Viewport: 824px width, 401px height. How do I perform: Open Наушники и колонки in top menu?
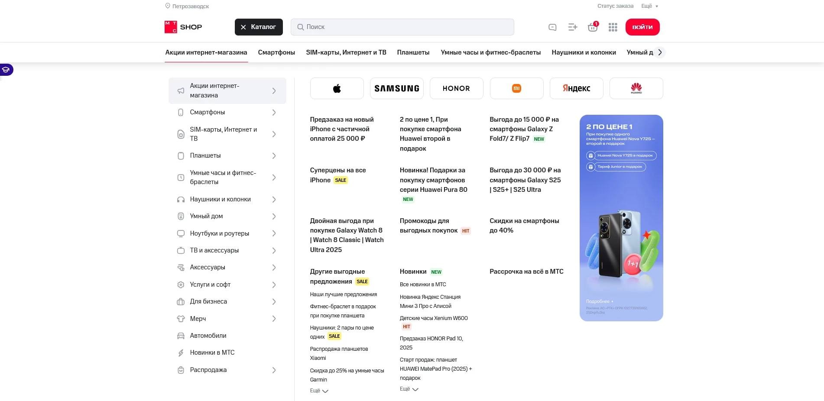(x=584, y=52)
